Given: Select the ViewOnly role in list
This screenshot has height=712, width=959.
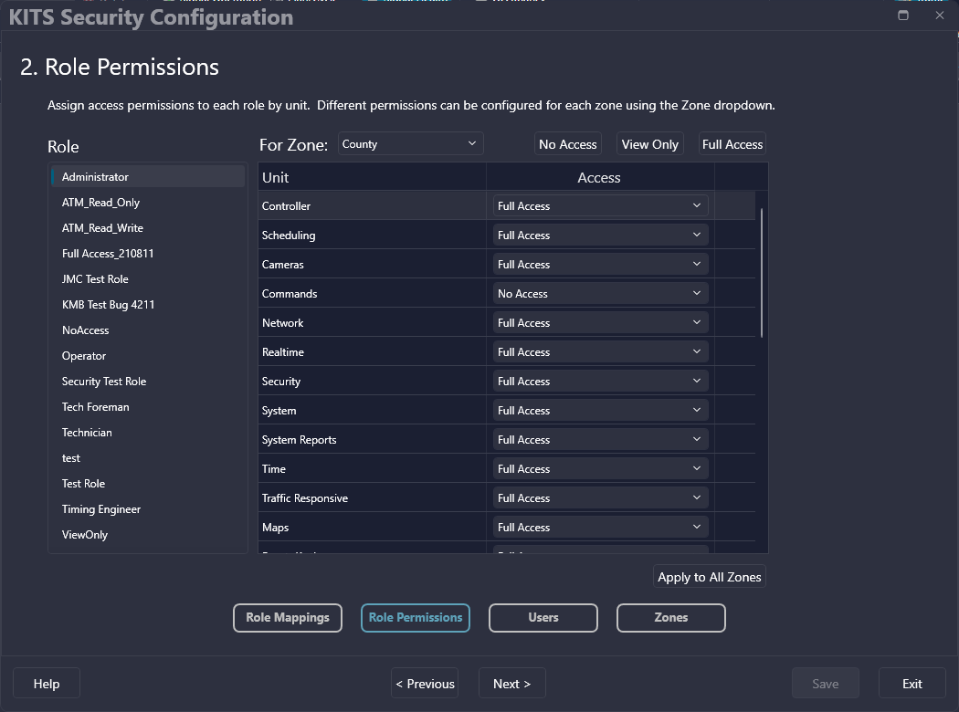Looking at the screenshot, I should [x=85, y=535].
